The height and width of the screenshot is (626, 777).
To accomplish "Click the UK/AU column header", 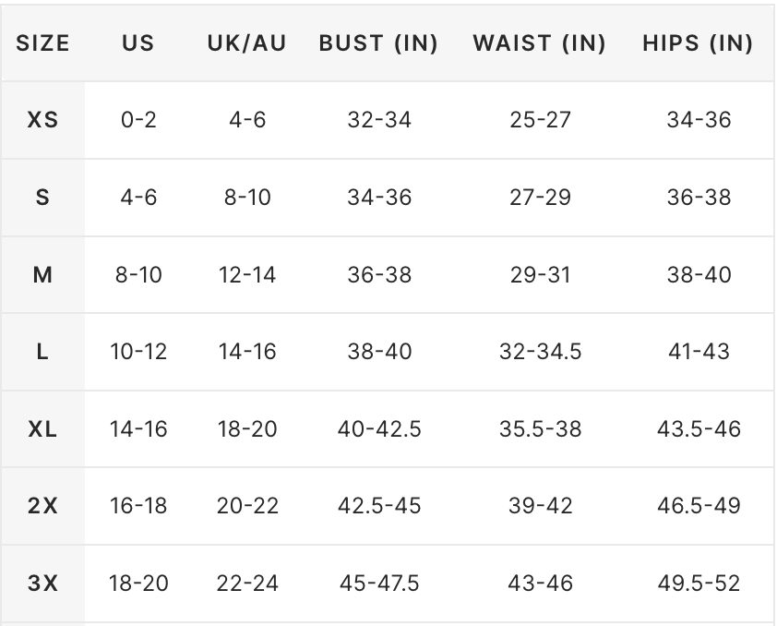I will tap(246, 43).
